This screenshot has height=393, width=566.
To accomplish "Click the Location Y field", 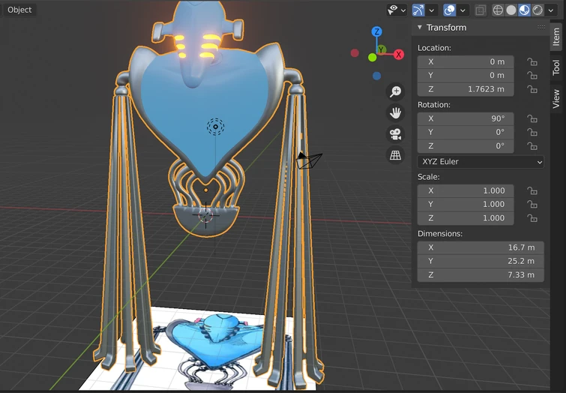I will pyautogui.click(x=466, y=76).
